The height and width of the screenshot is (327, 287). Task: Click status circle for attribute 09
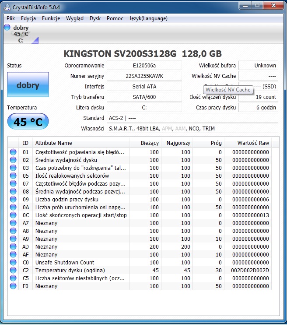pos(13,199)
